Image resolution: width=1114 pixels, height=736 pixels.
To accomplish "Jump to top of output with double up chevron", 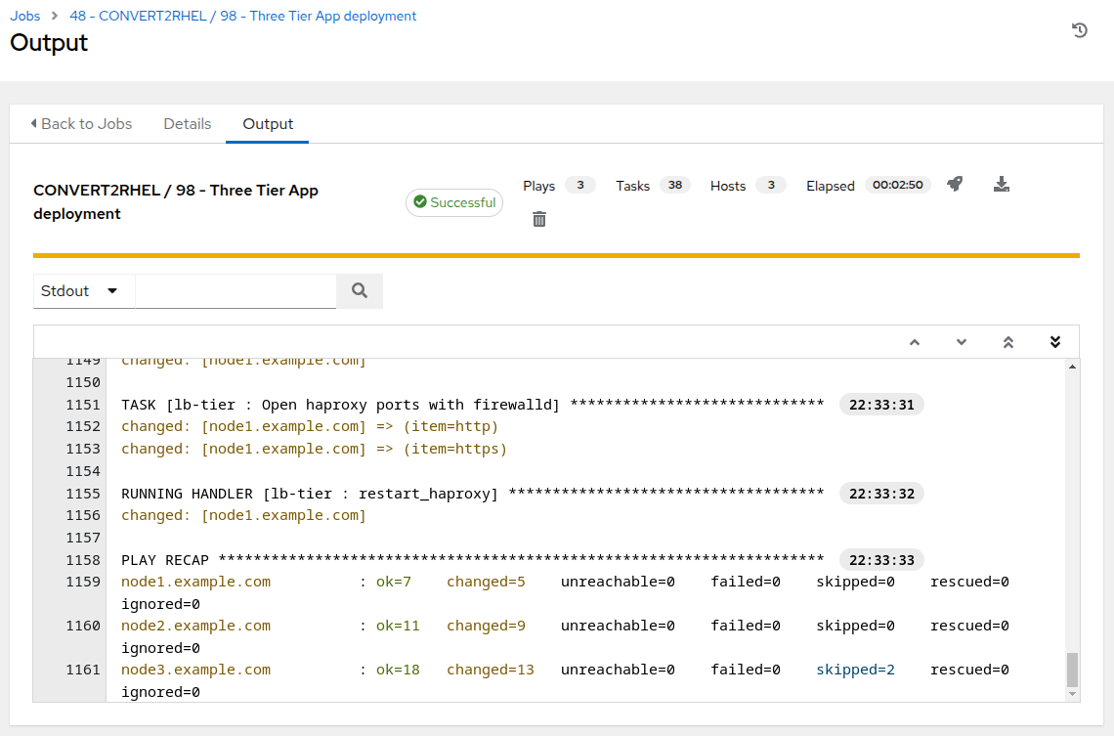I will 1008,342.
